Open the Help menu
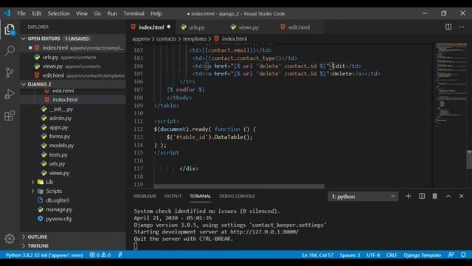The height and width of the screenshot is (266, 472). 156,13
